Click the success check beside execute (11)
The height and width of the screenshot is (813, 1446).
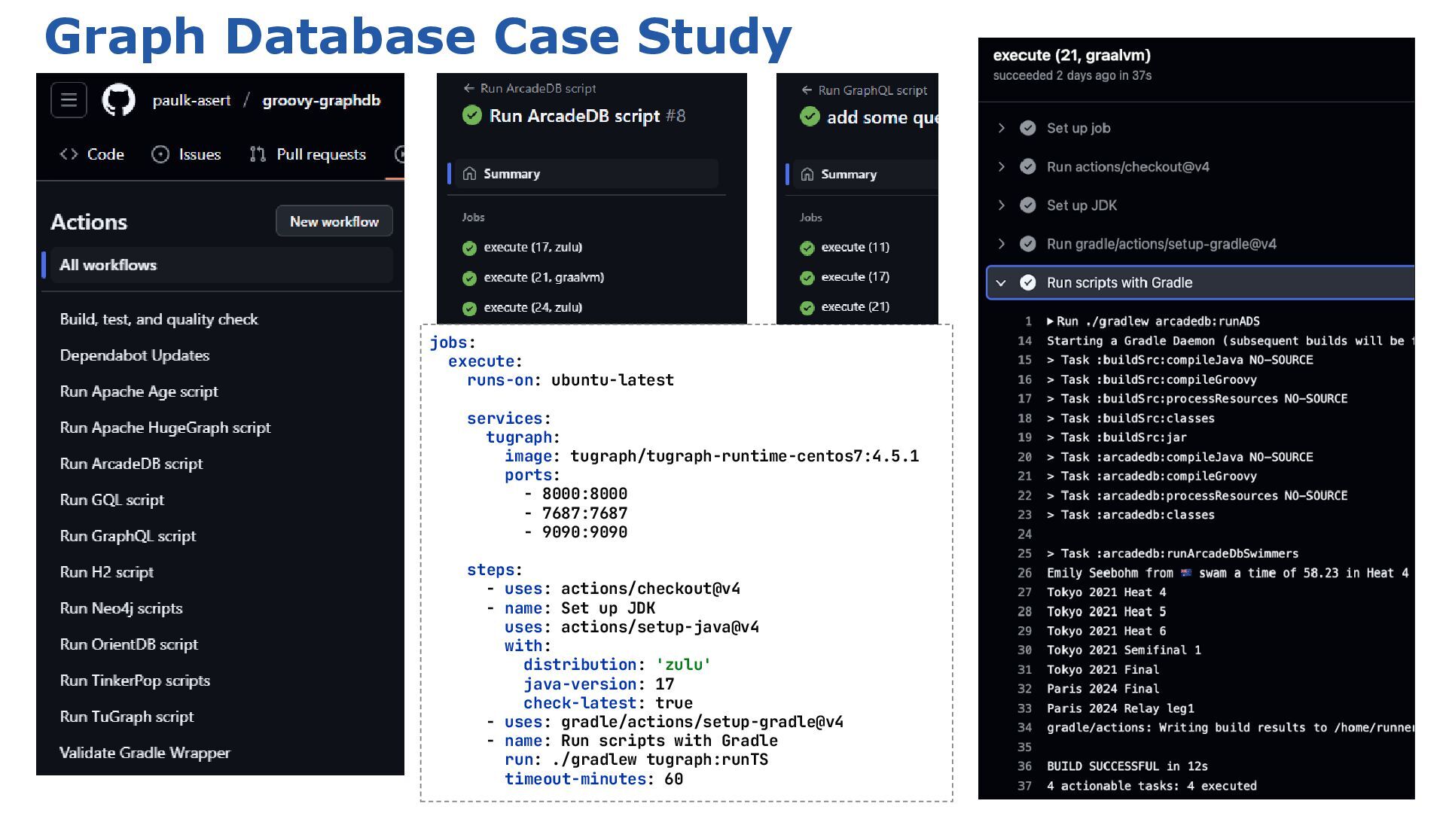point(807,248)
